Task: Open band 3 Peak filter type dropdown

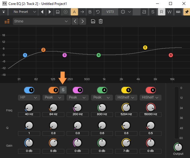Action: (78, 98)
